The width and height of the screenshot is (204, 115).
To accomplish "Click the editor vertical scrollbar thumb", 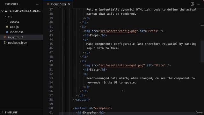I will tap(202, 51).
